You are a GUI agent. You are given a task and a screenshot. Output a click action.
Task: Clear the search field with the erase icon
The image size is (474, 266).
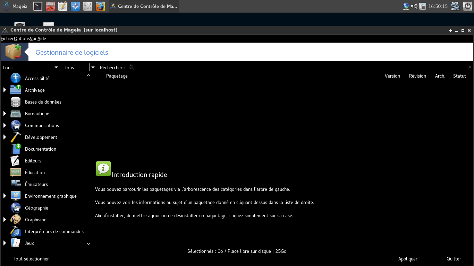pyautogui.click(x=469, y=67)
